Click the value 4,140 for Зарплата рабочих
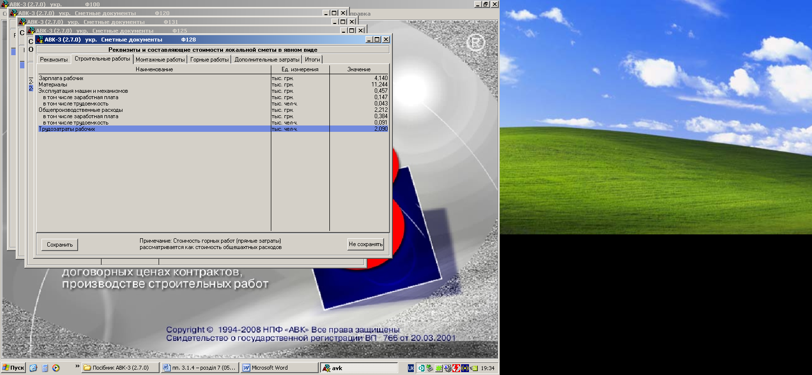 [x=381, y=78]
